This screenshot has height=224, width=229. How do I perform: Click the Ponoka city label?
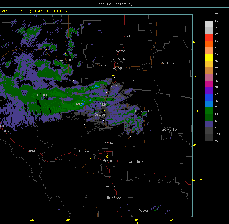pos(128,36)
